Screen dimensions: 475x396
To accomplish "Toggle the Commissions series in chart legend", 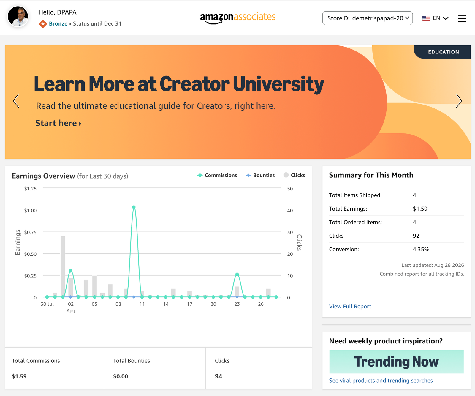I will (217, 175).
